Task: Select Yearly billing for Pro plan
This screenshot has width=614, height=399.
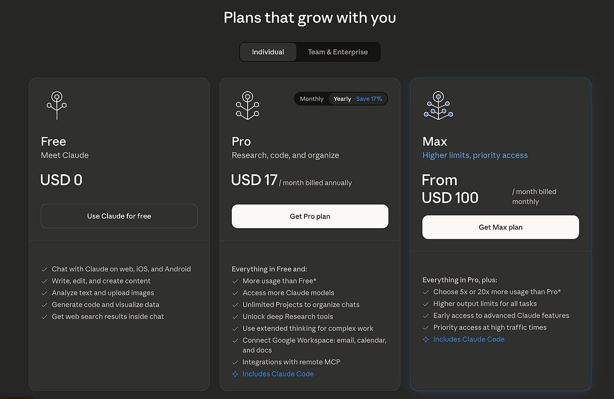Action: pyautogui.click(x=342, y=99)
